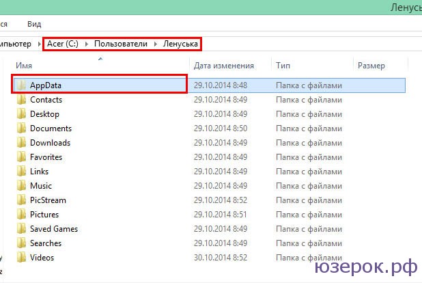The height and width of the screenshot is (283, 422).
Task: Expand breadcrumb arrow before Acer (C:)
Action: click(40, 44)
